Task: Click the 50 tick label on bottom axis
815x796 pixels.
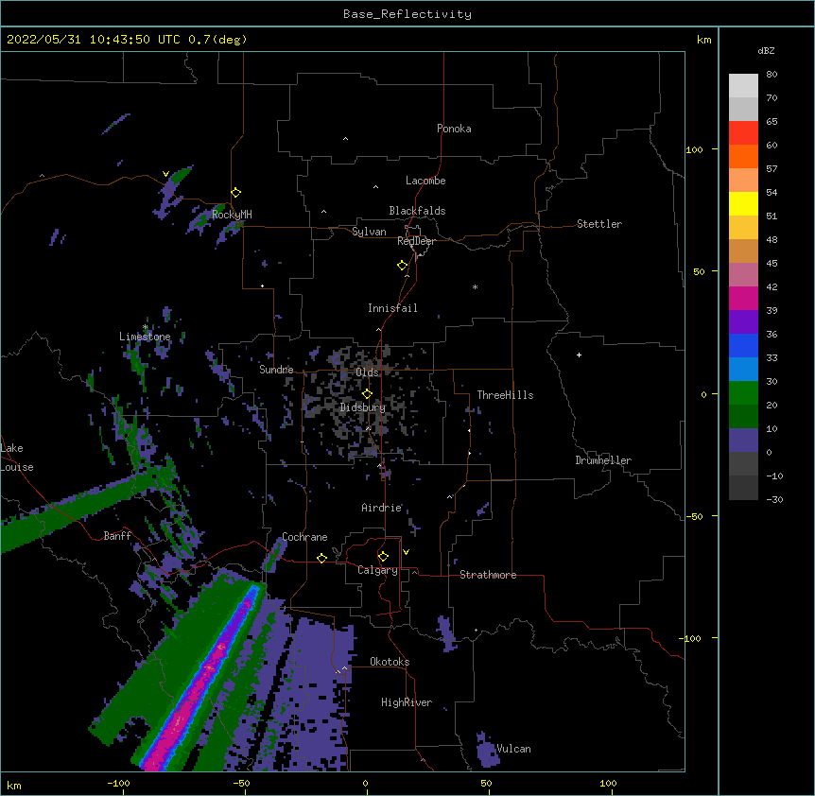Action: pyautogui.click(x=486, y=783)
